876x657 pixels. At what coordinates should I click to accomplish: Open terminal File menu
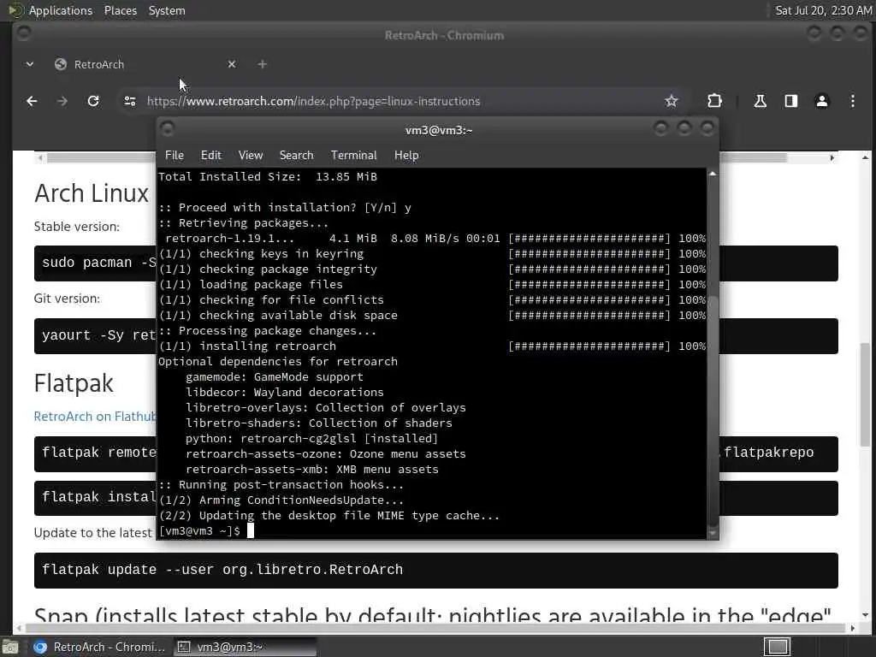pyautogui.click(x=175, y=156)
